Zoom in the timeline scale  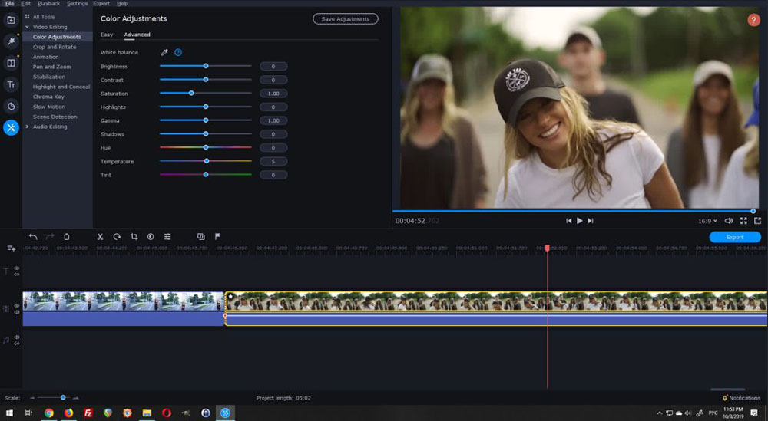(x=75, y=398)
